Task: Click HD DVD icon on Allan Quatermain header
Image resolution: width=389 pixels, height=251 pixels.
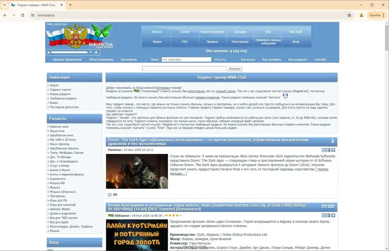Action: (x=328, y=206)
